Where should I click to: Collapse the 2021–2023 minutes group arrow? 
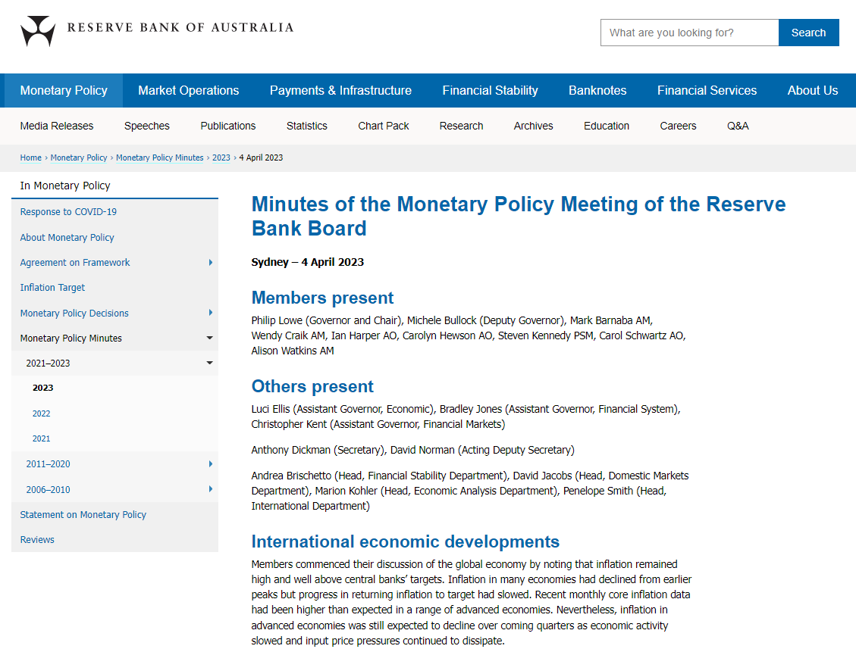pyautogui.click(x=210, y=364)
